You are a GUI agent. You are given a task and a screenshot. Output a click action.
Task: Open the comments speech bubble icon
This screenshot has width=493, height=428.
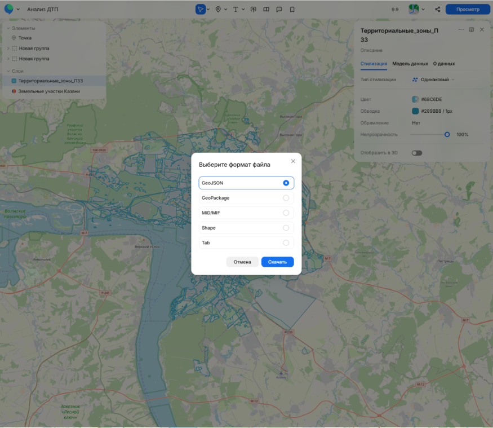pyautogui.click(x=279, y=9)
